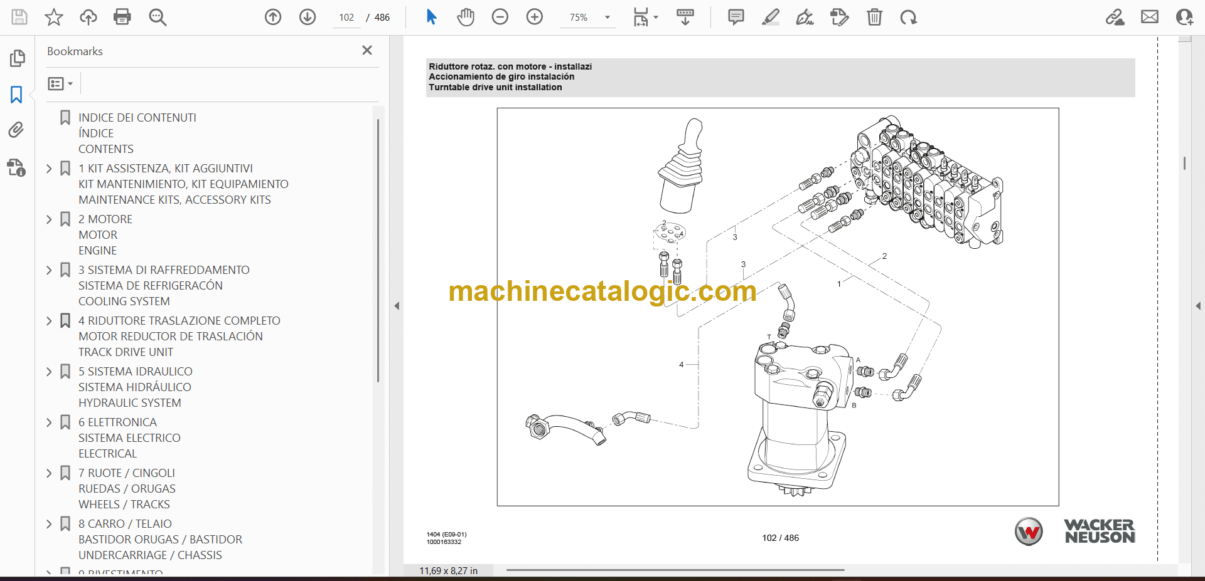Screen dimensions: 1205x581
Task: Open the zoom level dropdown
Action: pyautogui.click(x=607, y=18)
